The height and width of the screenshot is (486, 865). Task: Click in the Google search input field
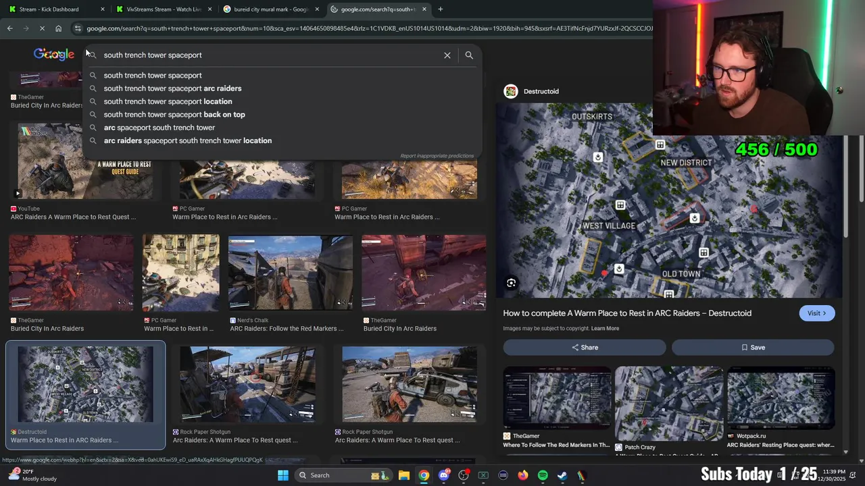click(270, 55)
